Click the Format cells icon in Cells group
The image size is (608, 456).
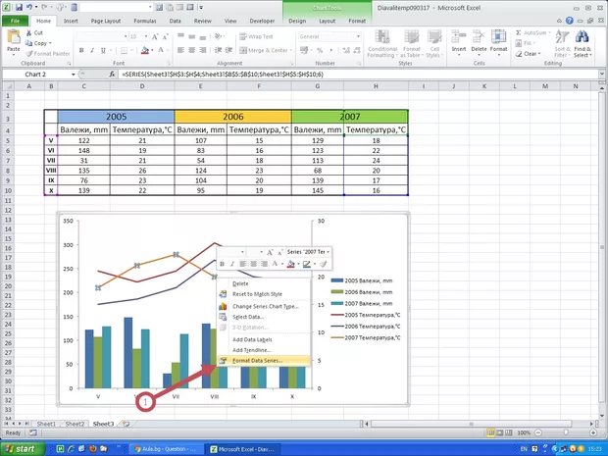tap(498, 37)
